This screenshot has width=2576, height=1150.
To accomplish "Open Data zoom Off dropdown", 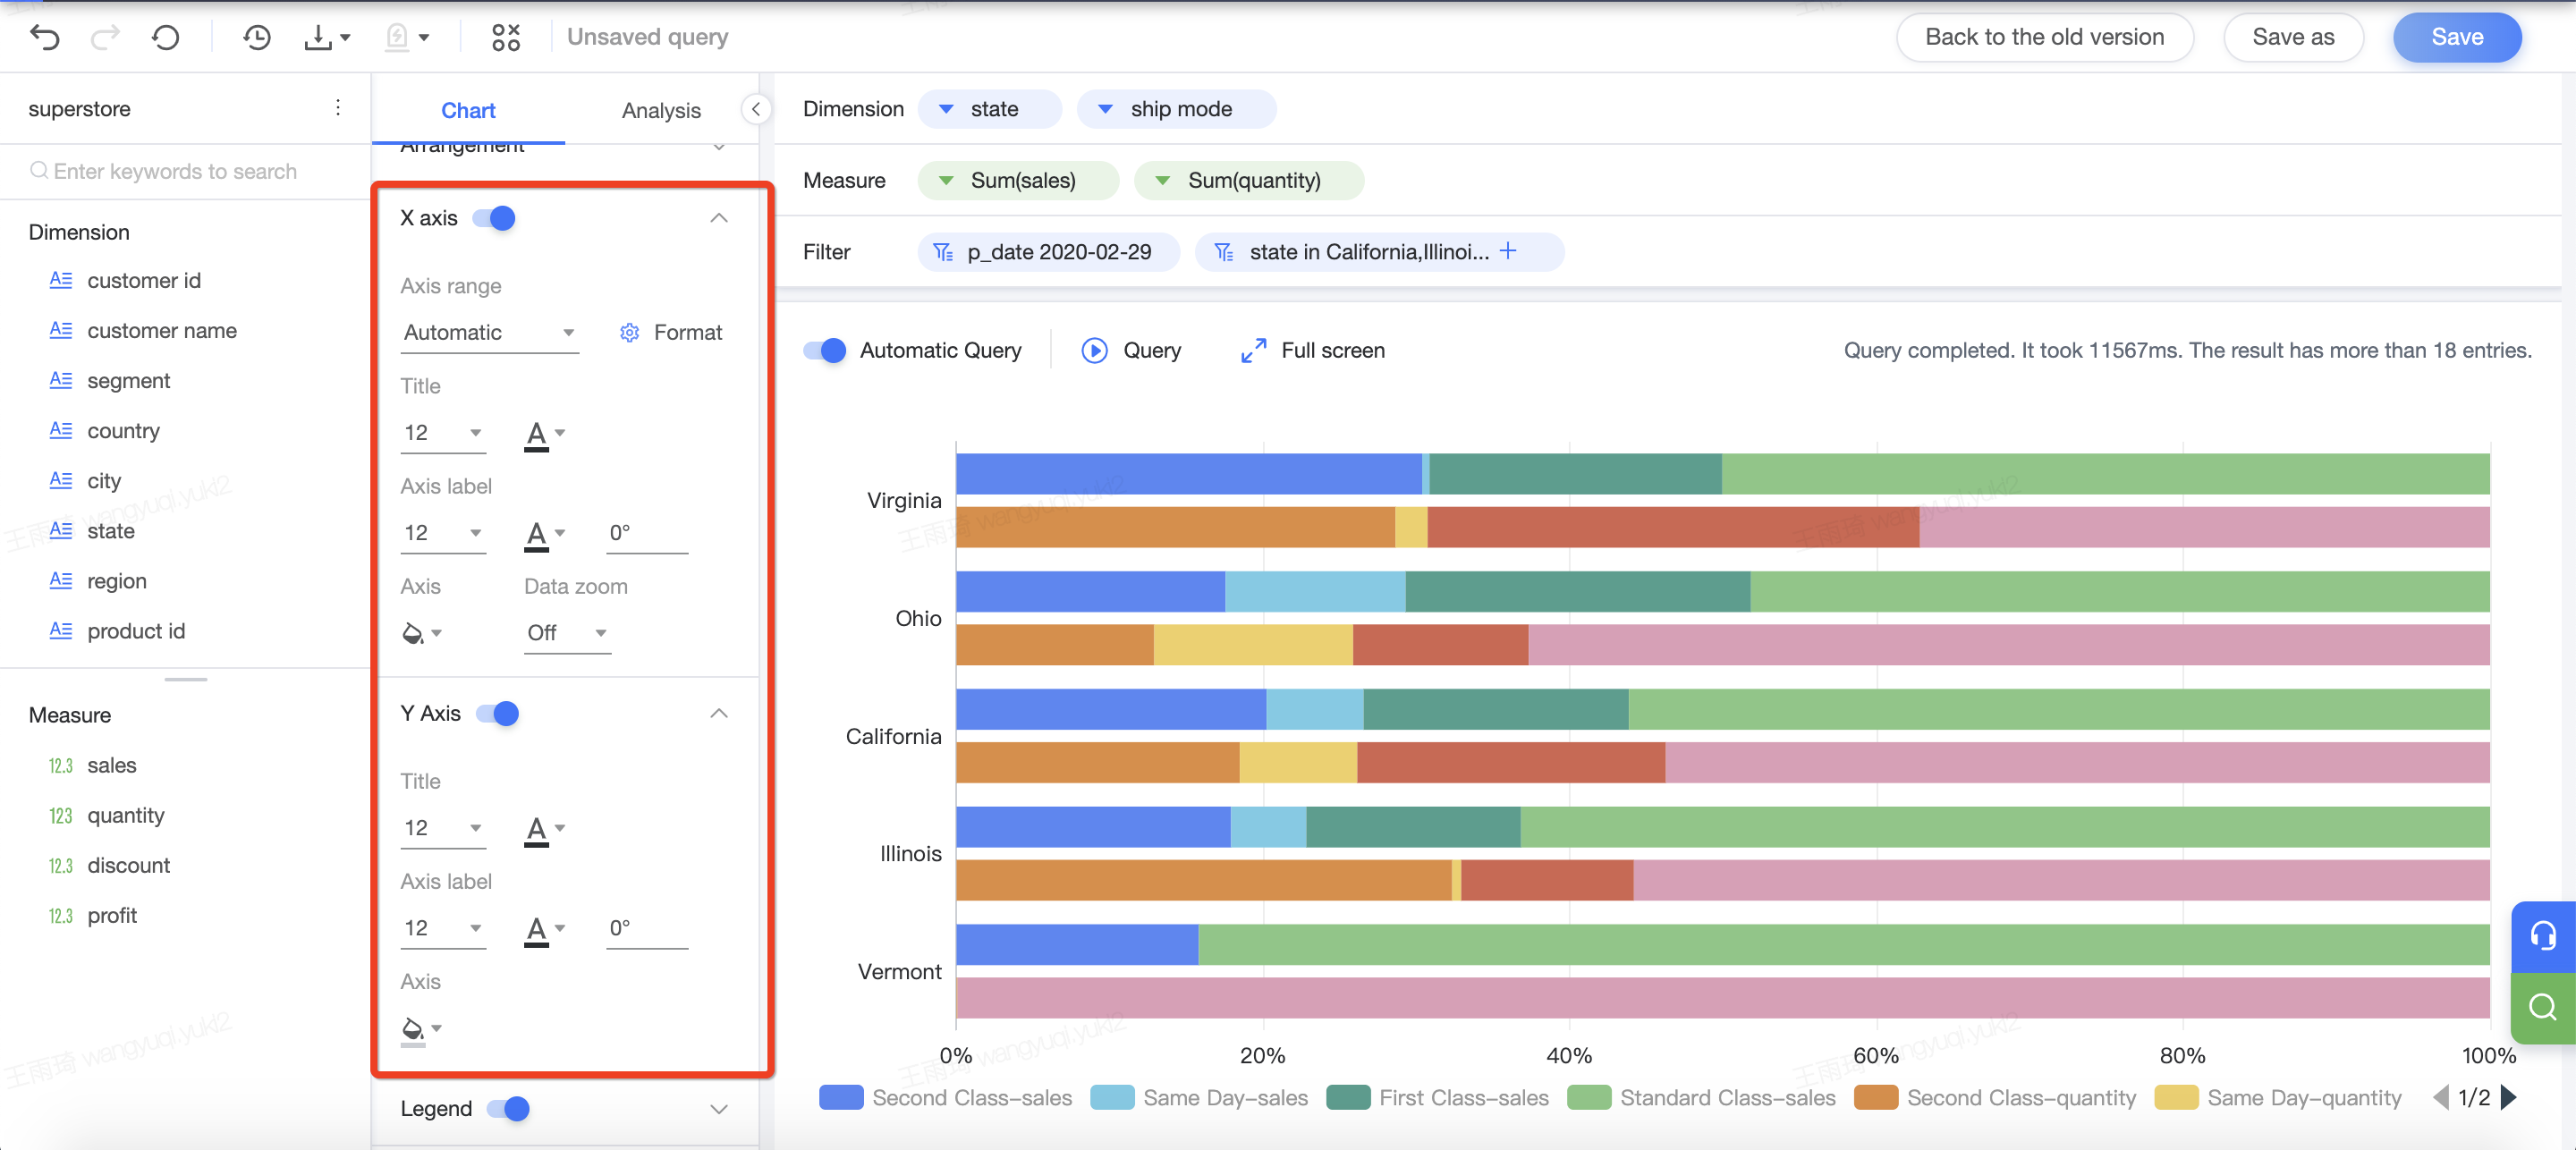I will (567, 633).
